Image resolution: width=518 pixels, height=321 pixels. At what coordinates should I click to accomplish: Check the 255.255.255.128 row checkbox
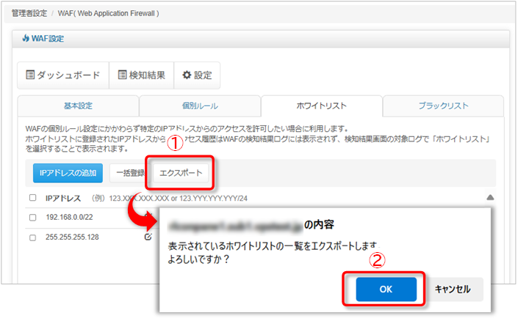click(x=33, y=237)
